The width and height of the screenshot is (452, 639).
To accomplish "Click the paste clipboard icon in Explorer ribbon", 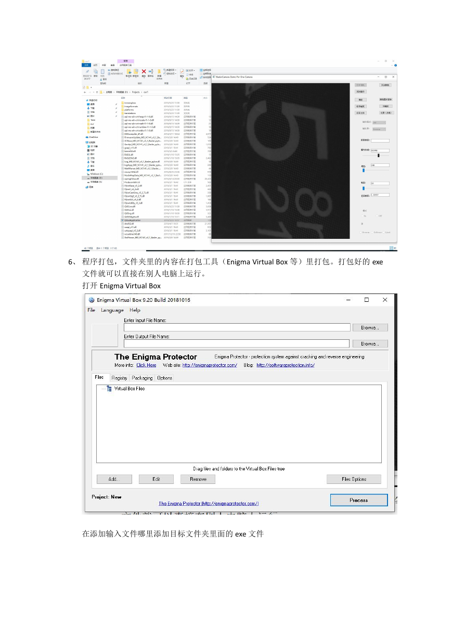I will pyautogui.click(x=102, y=72).
